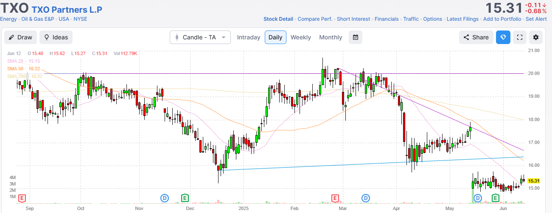Open Latest Filings
The height and width of the screenshot is (213, 552).
click(x=462, y=19)
